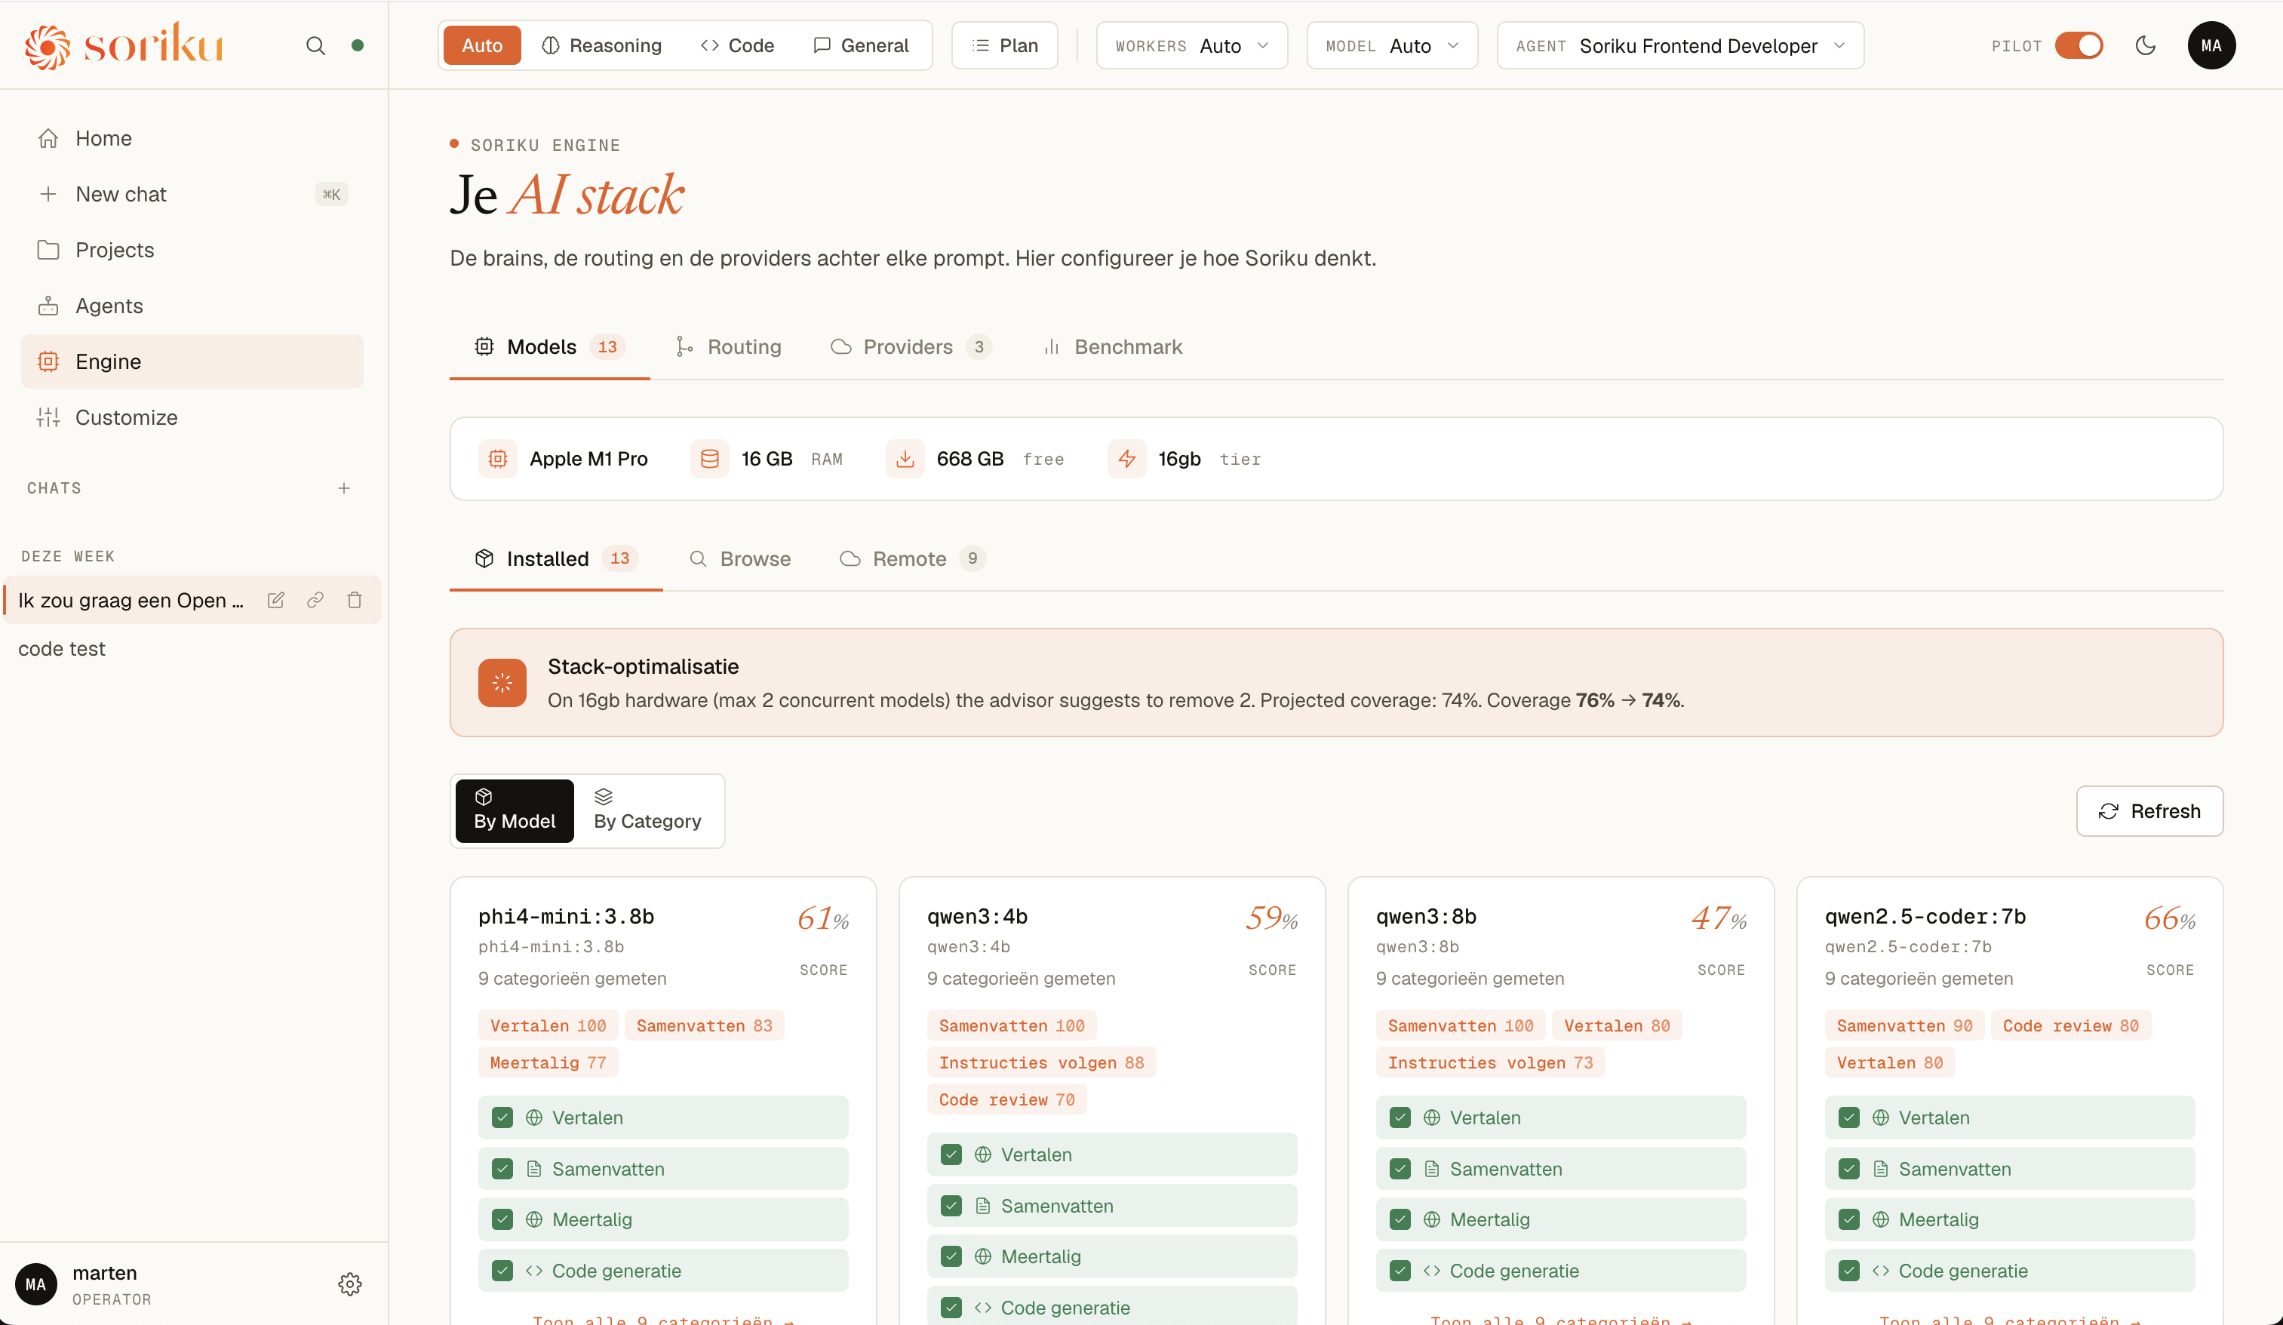
Task: Uncheck Code generatie on the qwen2.5-coder:7b card
Action: [x=1849, y=1271]
